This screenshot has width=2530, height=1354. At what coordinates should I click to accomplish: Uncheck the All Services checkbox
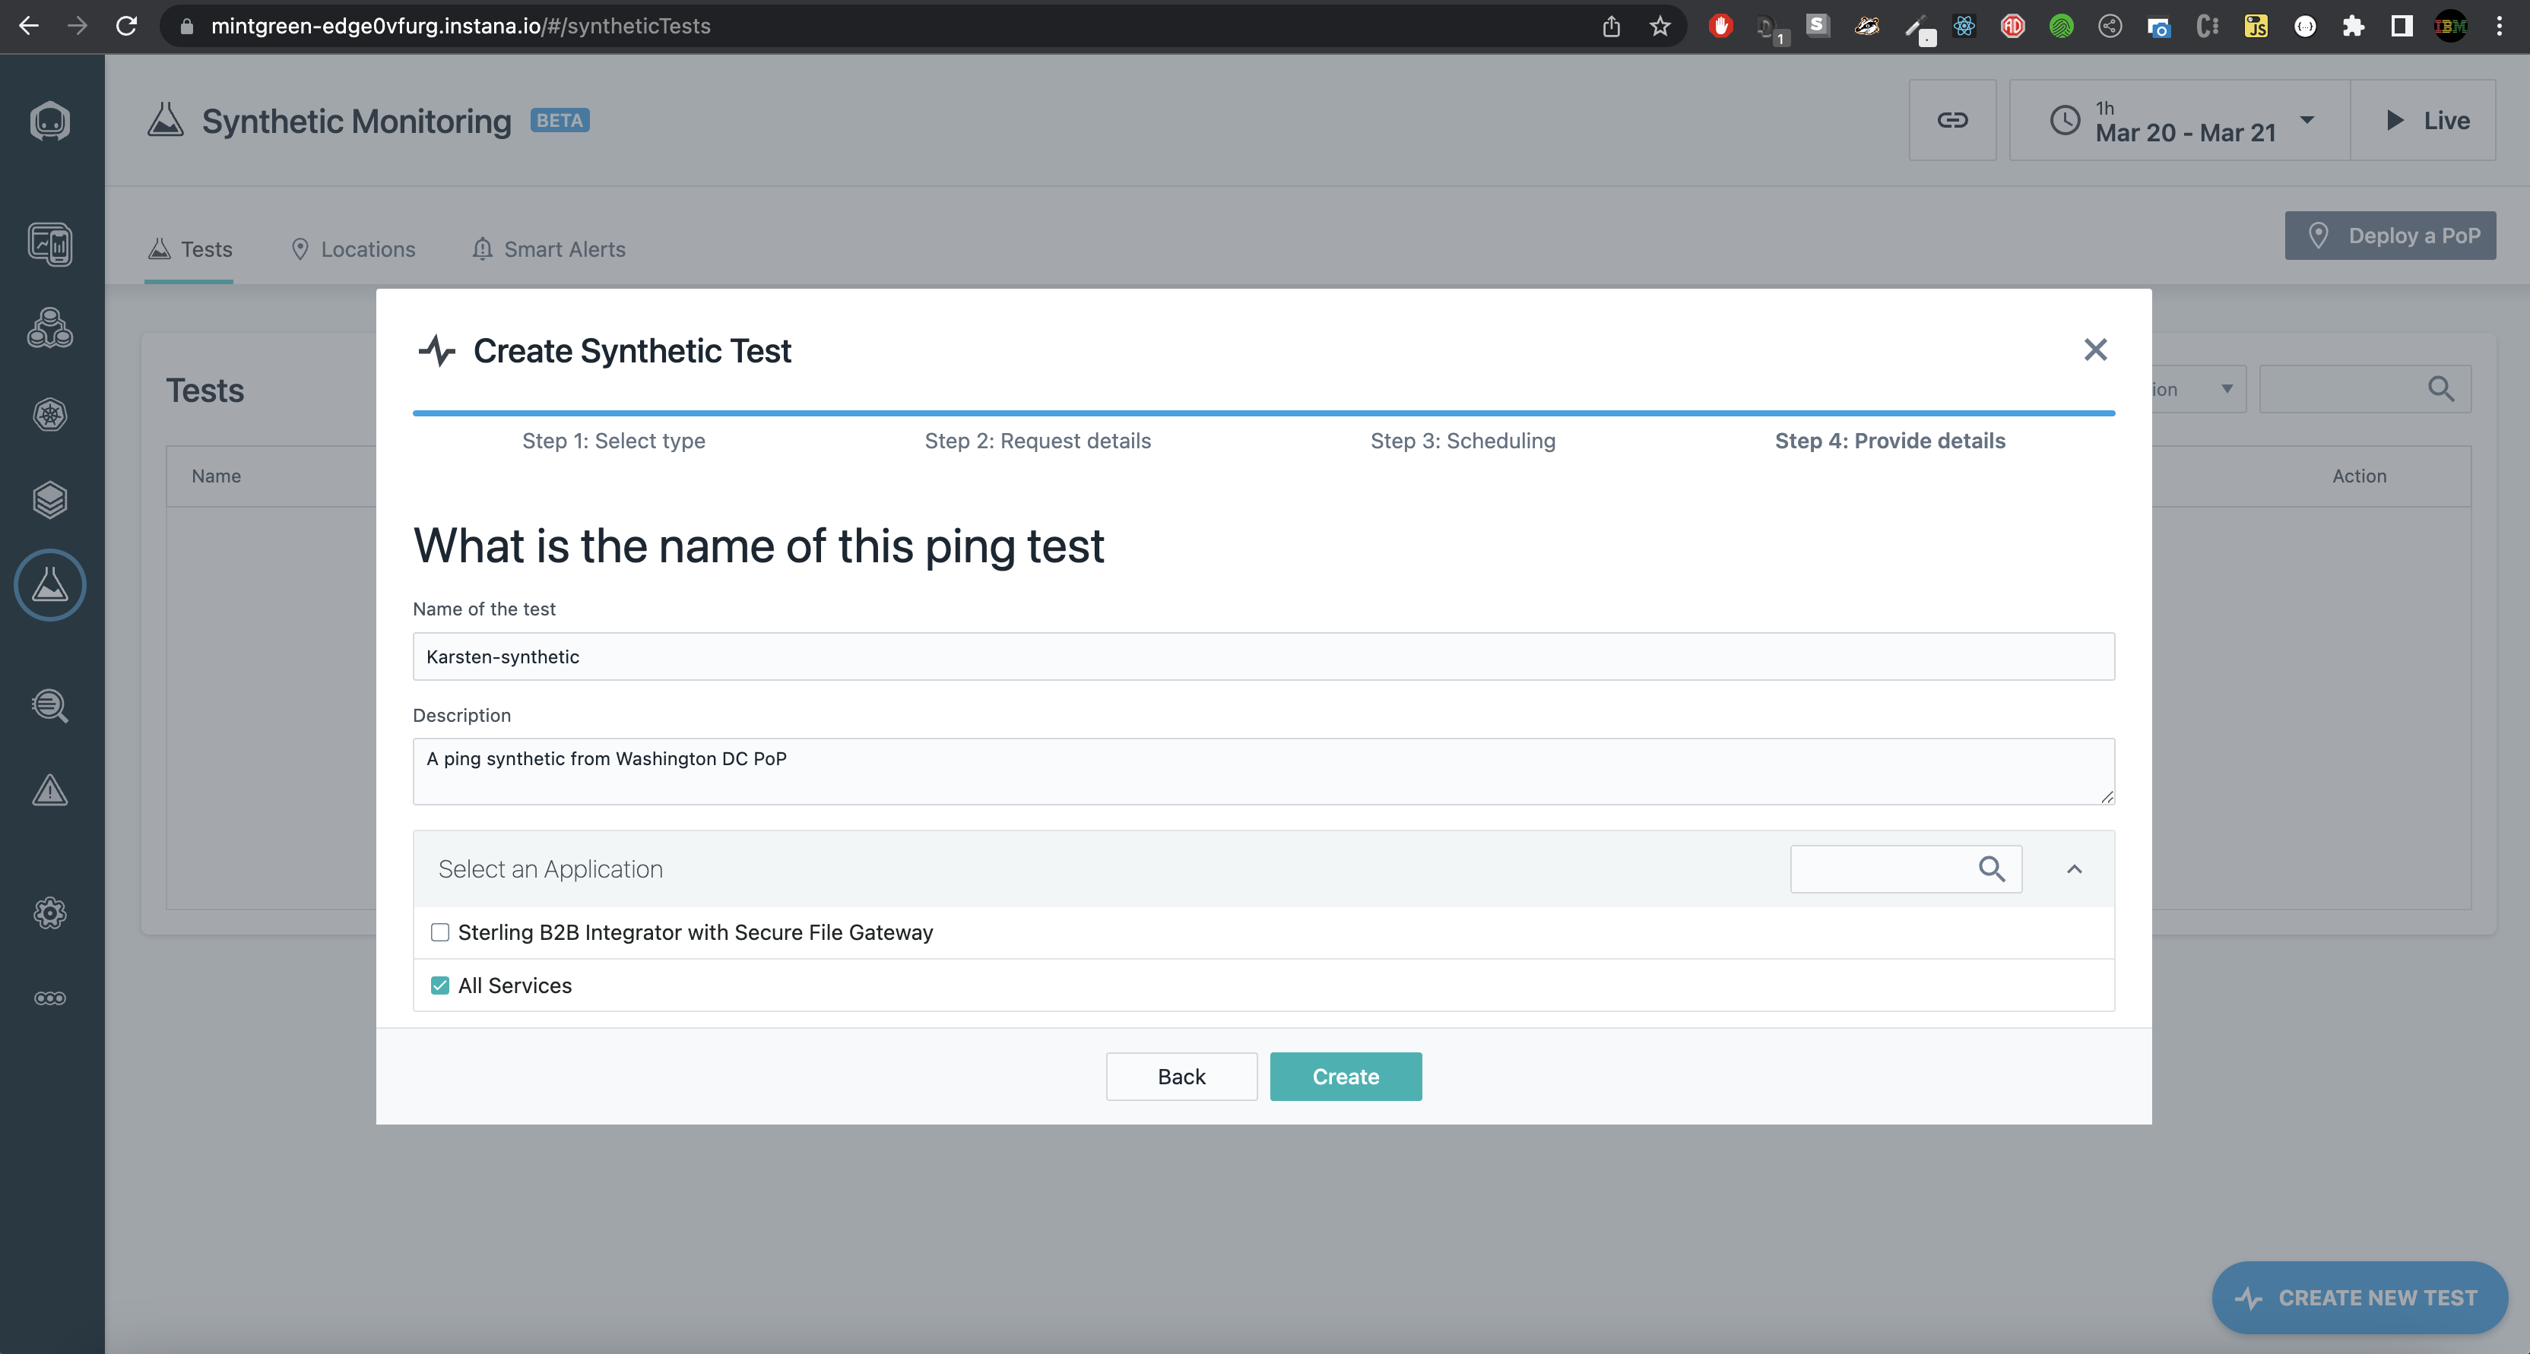pos(440,985)
